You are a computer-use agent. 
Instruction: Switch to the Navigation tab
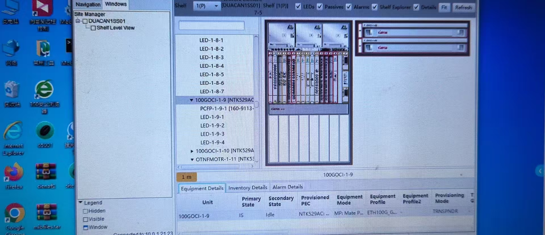pyautogui.click(x=88, y=5)
